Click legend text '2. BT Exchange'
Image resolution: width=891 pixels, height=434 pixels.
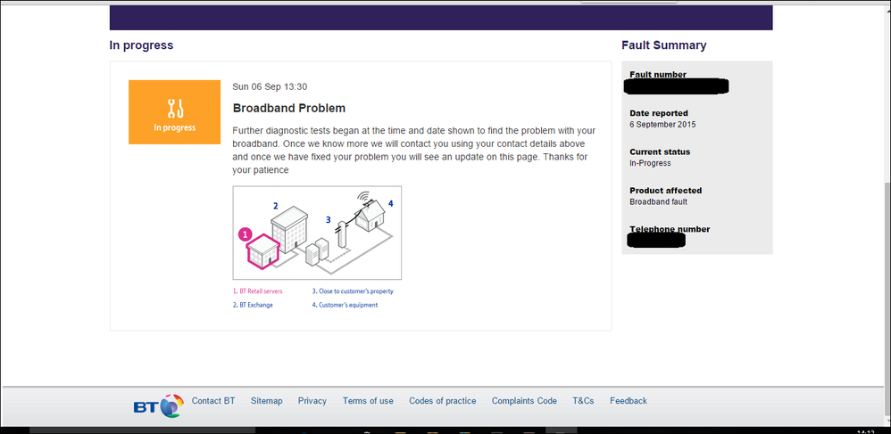253,305
